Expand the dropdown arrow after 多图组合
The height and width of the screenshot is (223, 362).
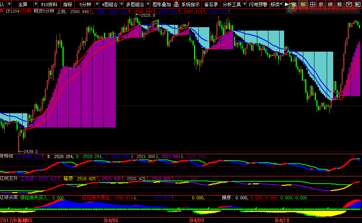(148, 4)
